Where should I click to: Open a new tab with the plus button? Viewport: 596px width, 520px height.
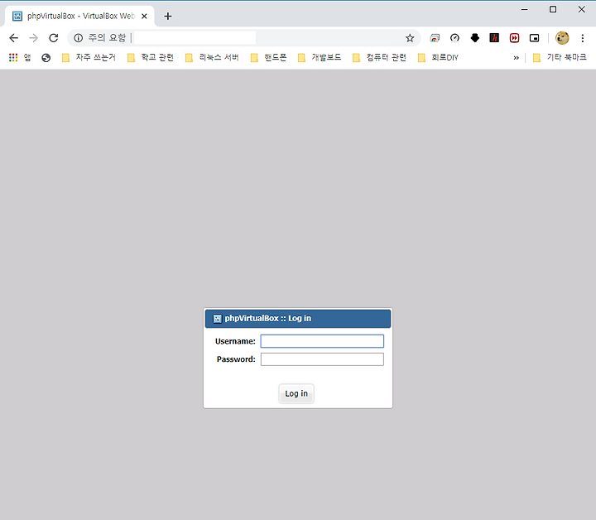pos(167,16)
